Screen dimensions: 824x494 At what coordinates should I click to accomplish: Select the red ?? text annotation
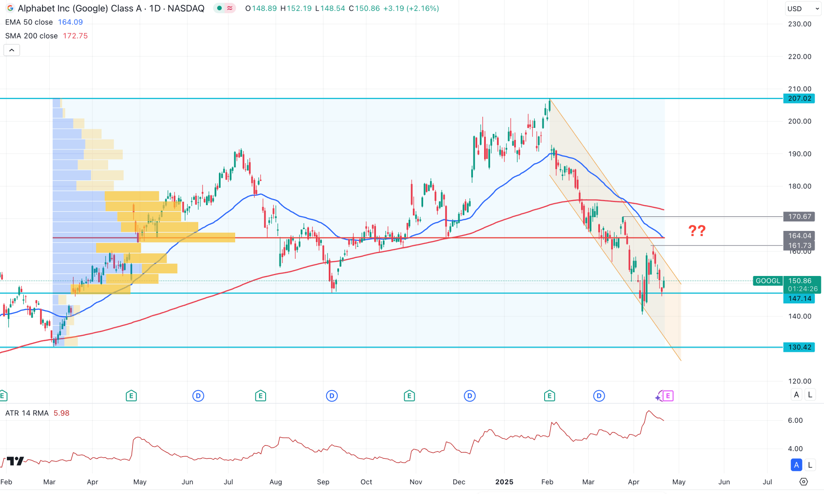point(697,231)
